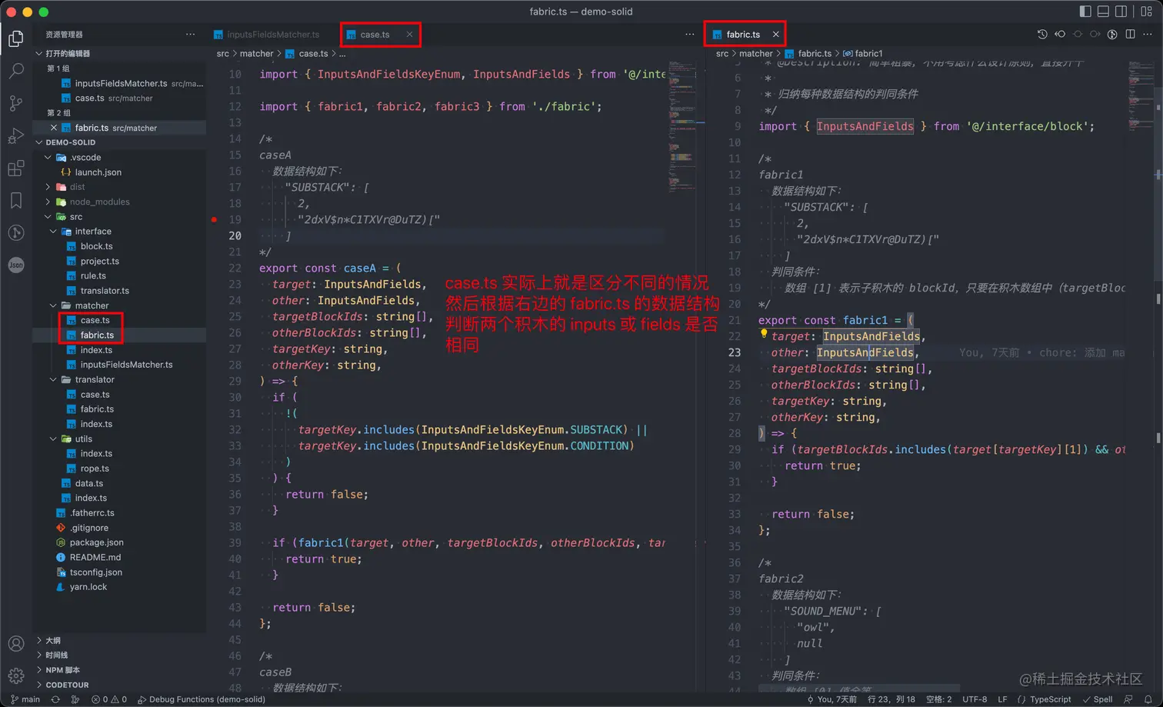Open the Manage gear icon
This screenshot has width=1163, height=707.
pos(15,676)
